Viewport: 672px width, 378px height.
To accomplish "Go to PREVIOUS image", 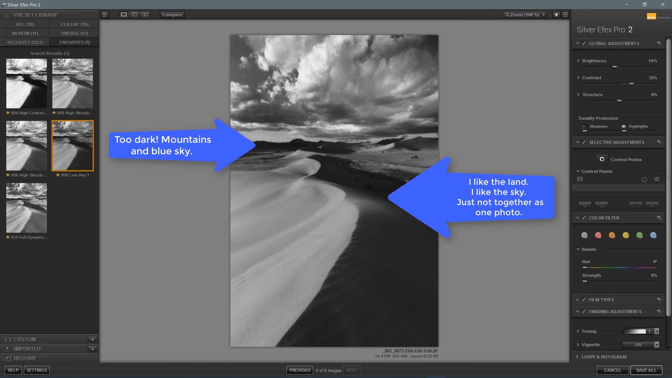I will [300, 370].
